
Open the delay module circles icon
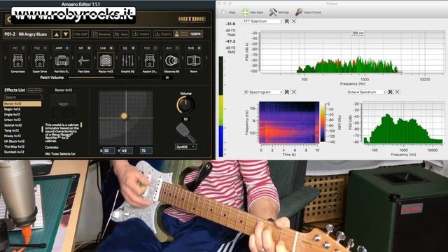(171, 61)
